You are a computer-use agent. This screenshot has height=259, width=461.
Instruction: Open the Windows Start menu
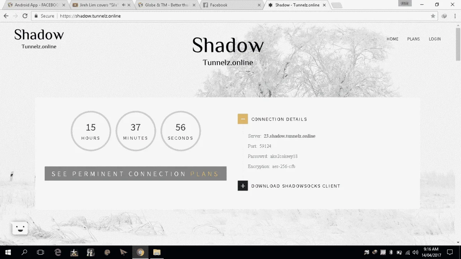pos(8,252)
